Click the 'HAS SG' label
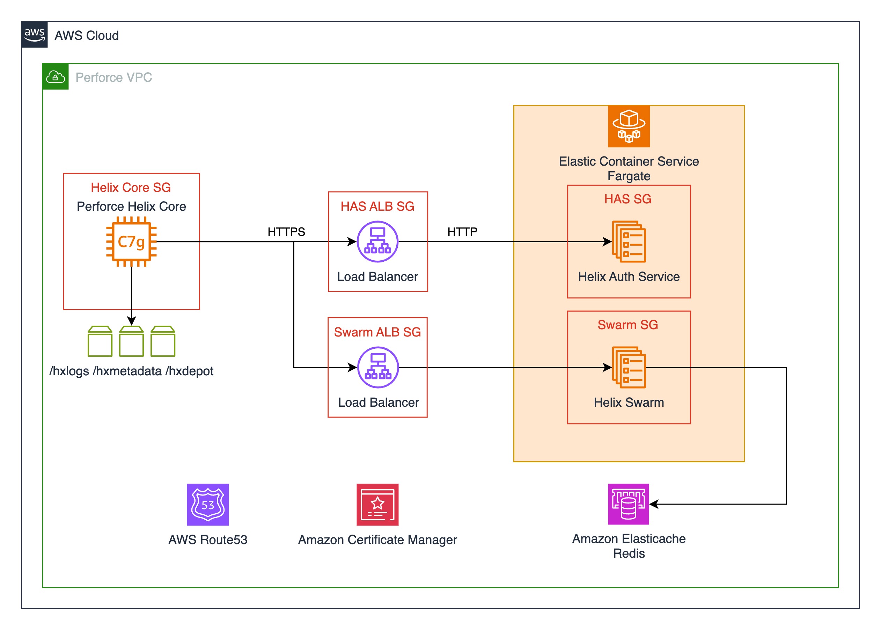The width and height of the screenshot is (881, 630). click(x=628, y=199)
